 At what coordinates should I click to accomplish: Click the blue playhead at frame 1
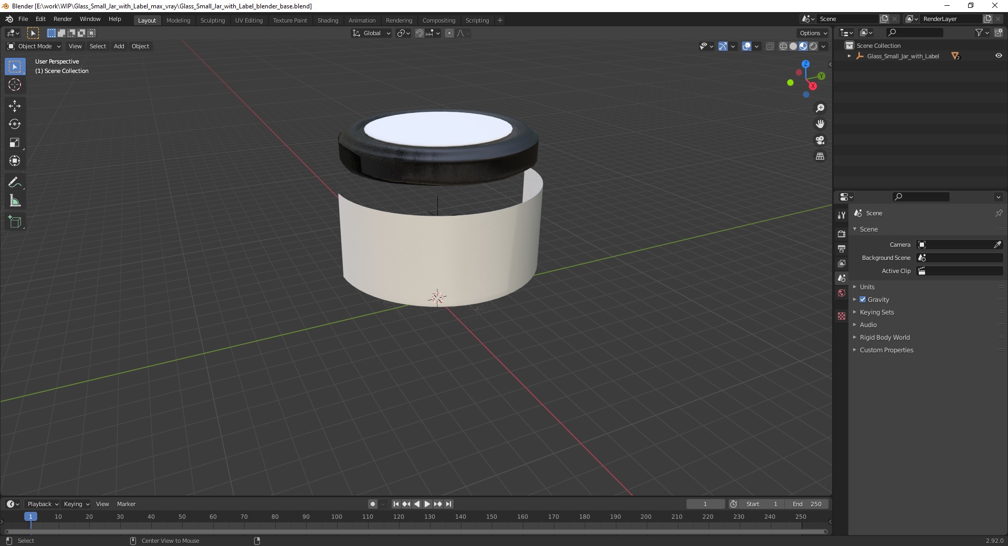pos(30,517)
